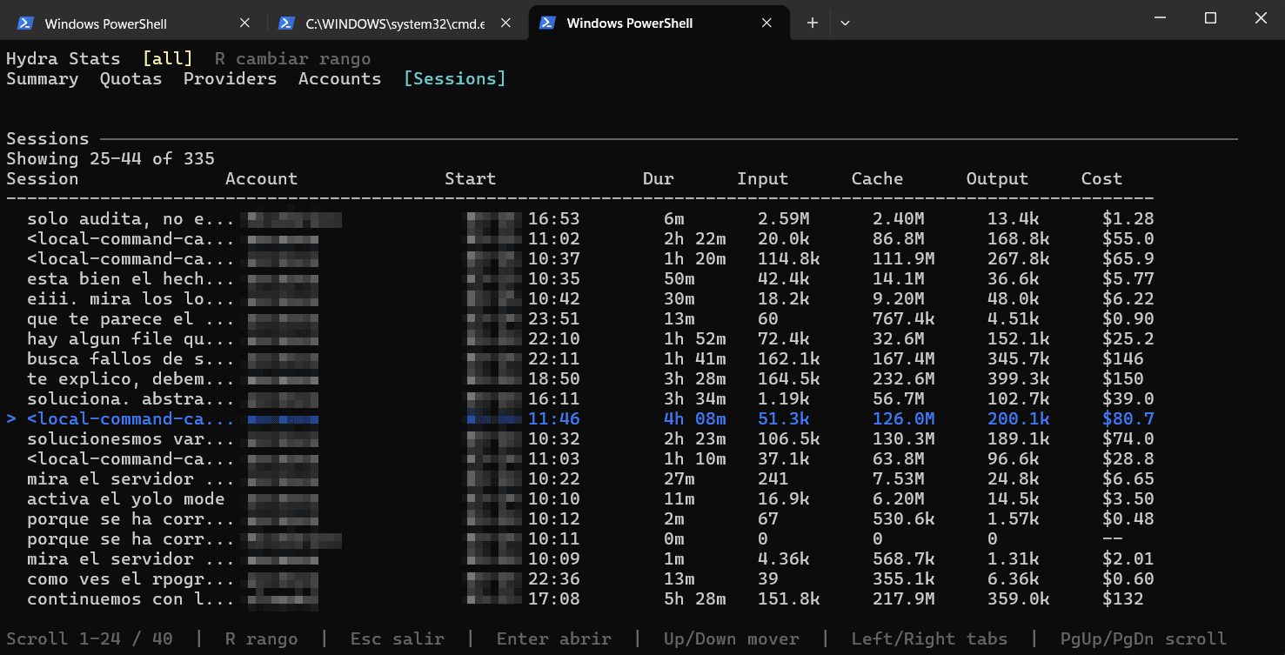Click the 'Left/Right tabs' footer hint

tap(929, 639)
